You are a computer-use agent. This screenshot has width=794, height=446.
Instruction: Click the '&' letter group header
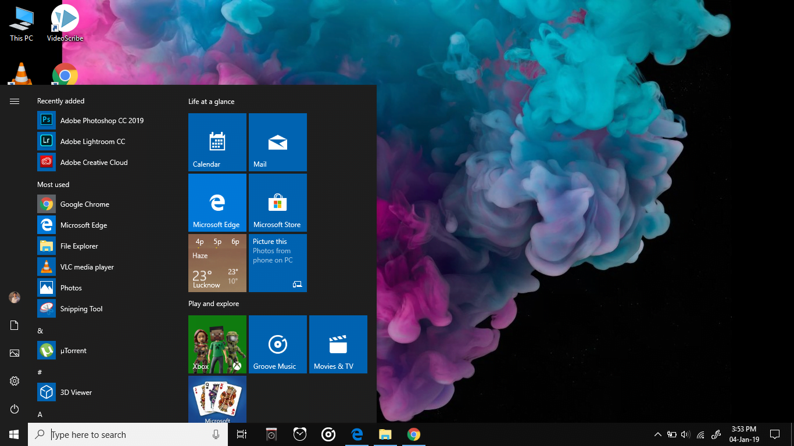pyautogui.click(x=40, y=330)
